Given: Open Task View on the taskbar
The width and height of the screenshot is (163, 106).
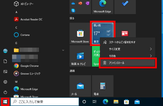Looking at the screenshot, I should (x=95, y=102).
